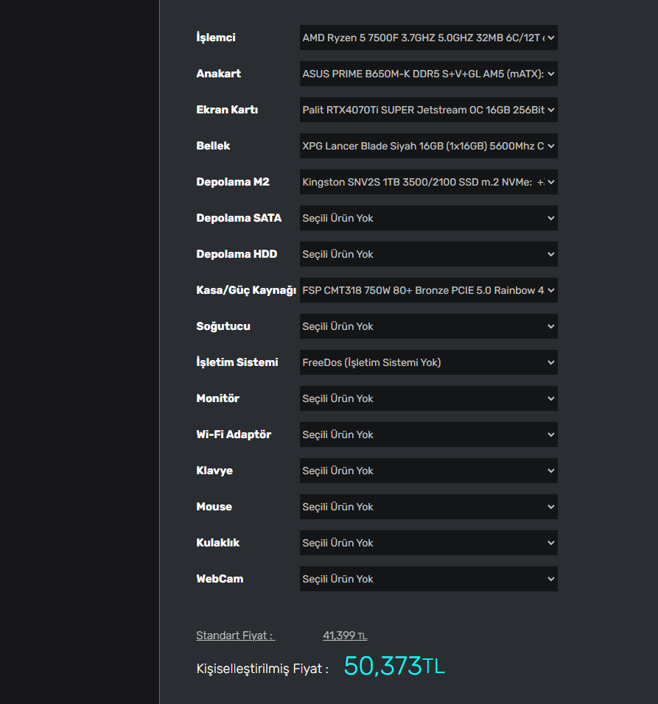Image resolution: width=658 pixels, height=704 pixels.
Task: Click the Depolama M2 row label
Action: tap(233, 182)
